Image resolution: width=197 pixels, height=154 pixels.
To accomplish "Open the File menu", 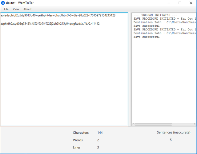I will (x=6, y=9).
